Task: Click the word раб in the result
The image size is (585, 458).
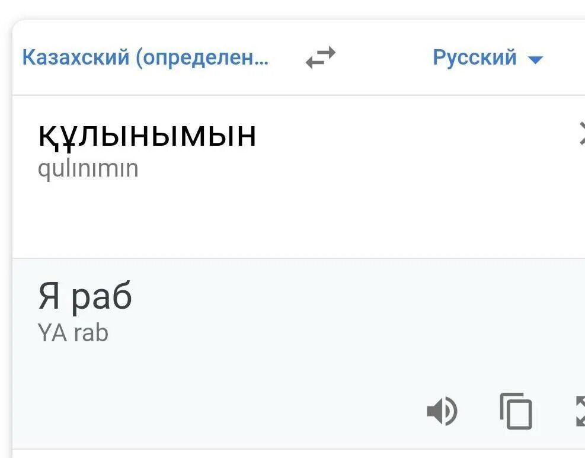Action: (102, 297)
